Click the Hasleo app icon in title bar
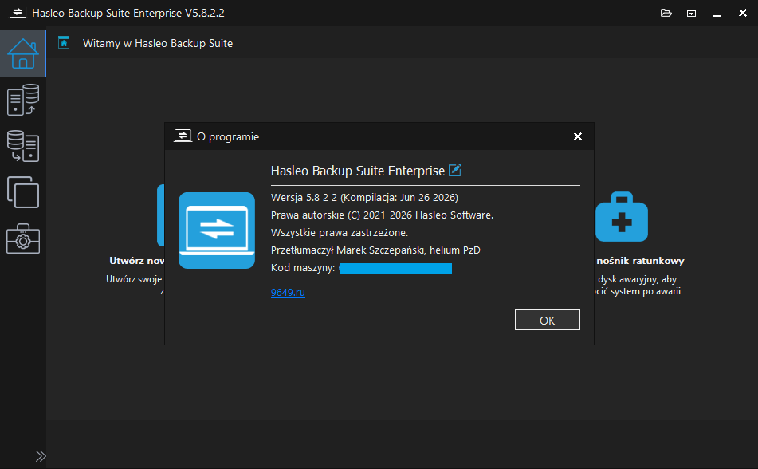 point(18,12)
